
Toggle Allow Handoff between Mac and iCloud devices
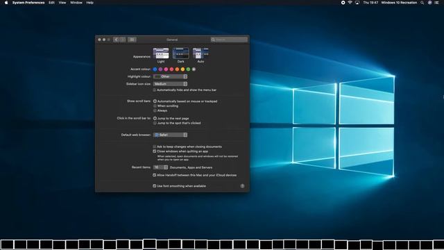(x=155, y=175)
